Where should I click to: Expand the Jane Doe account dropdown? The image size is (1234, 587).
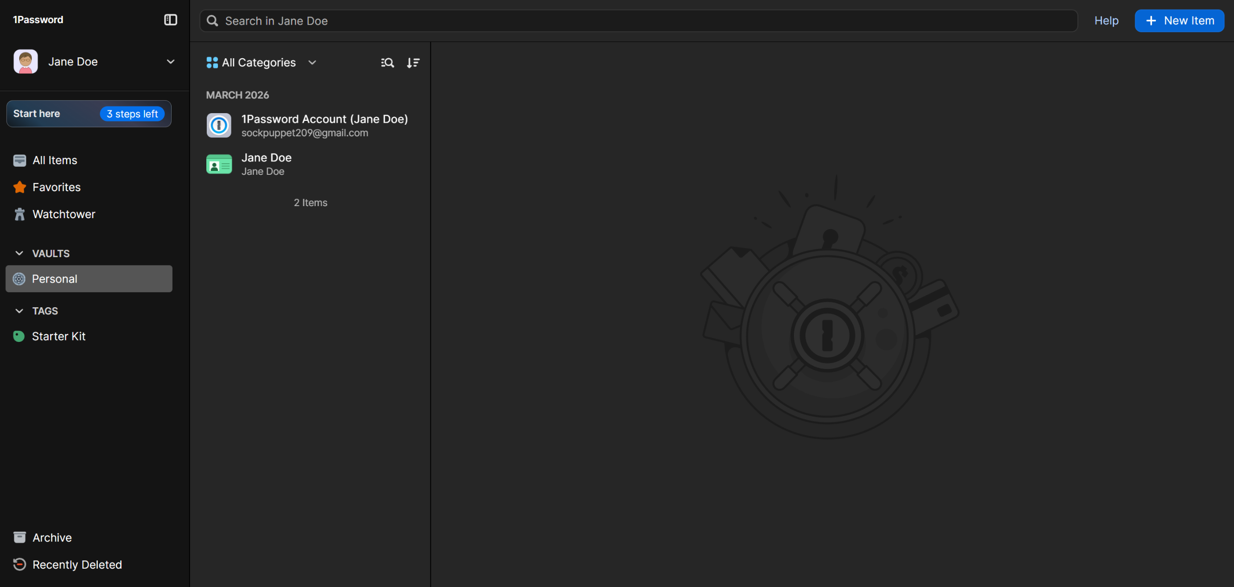pyautogui.click(x=170, y=62)
